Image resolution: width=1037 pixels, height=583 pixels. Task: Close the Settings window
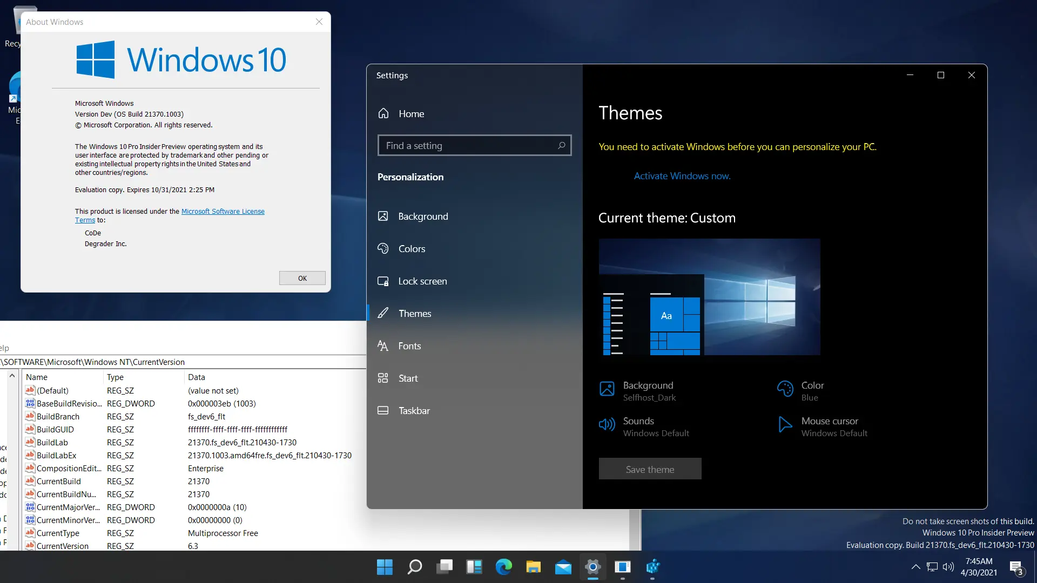[972, 76]
